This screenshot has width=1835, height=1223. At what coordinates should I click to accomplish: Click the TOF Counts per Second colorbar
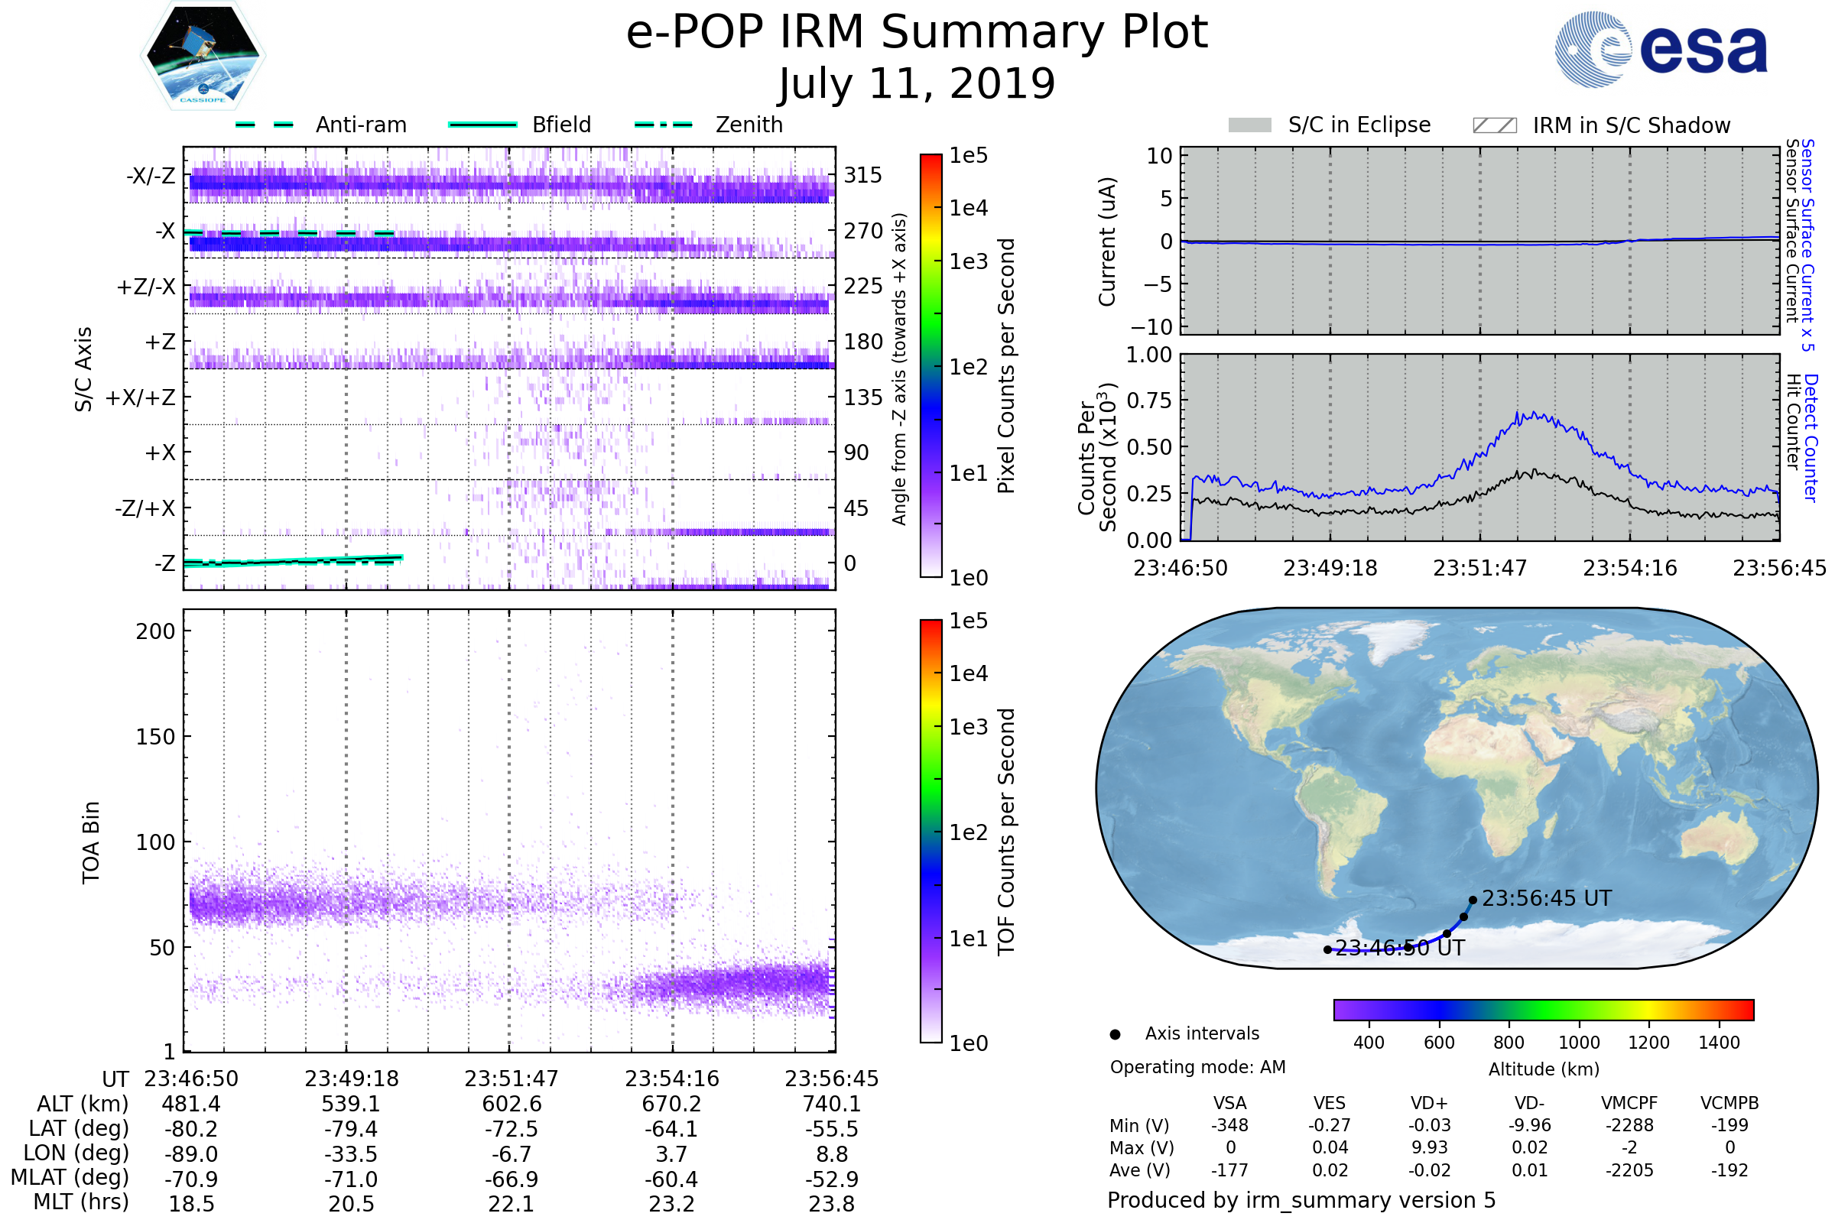tap(930, 831)
